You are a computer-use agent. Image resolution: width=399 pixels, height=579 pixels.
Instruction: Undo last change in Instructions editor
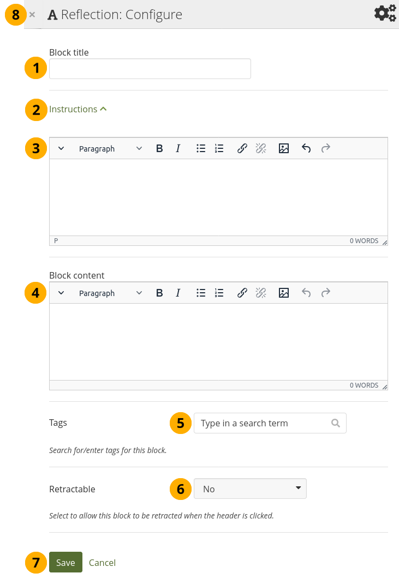306,148
